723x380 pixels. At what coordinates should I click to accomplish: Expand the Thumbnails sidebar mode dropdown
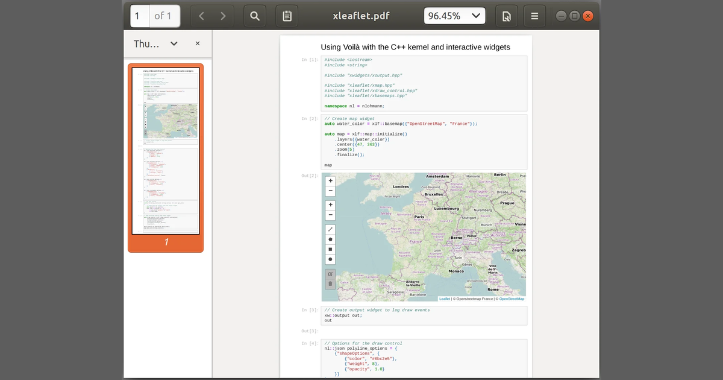pos(174,43)
